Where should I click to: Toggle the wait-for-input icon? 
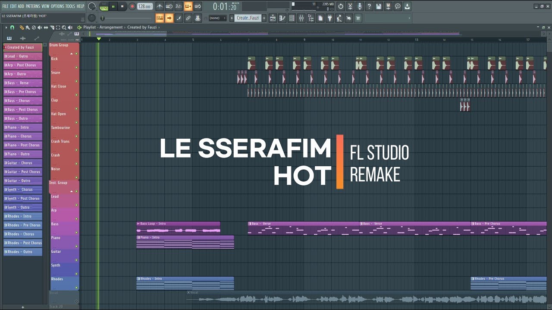coord(169,6)
